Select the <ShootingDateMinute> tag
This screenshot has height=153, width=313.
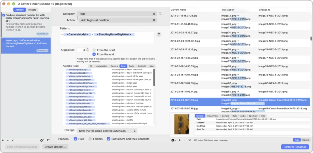point(80,103)
